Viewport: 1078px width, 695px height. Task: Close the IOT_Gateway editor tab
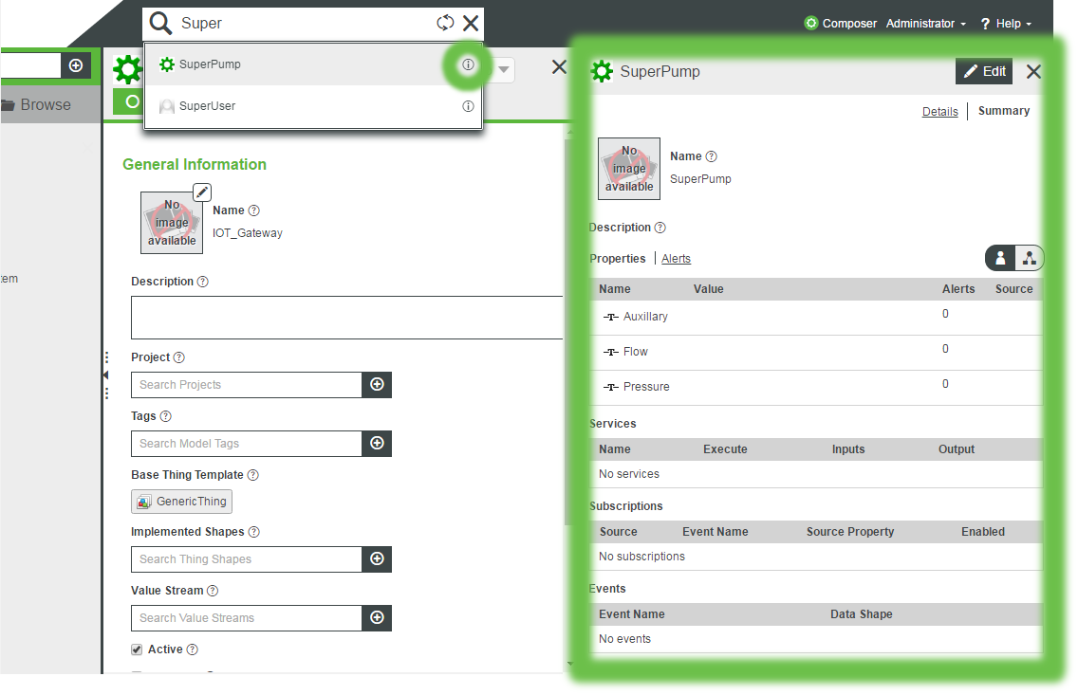(559, 66)
